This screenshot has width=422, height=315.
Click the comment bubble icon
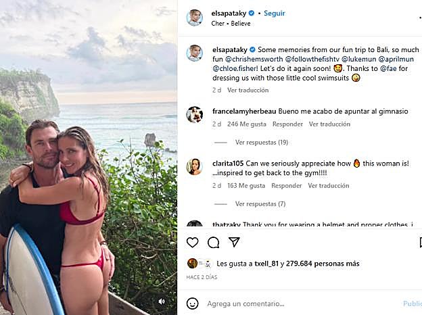tap(213, 242)
